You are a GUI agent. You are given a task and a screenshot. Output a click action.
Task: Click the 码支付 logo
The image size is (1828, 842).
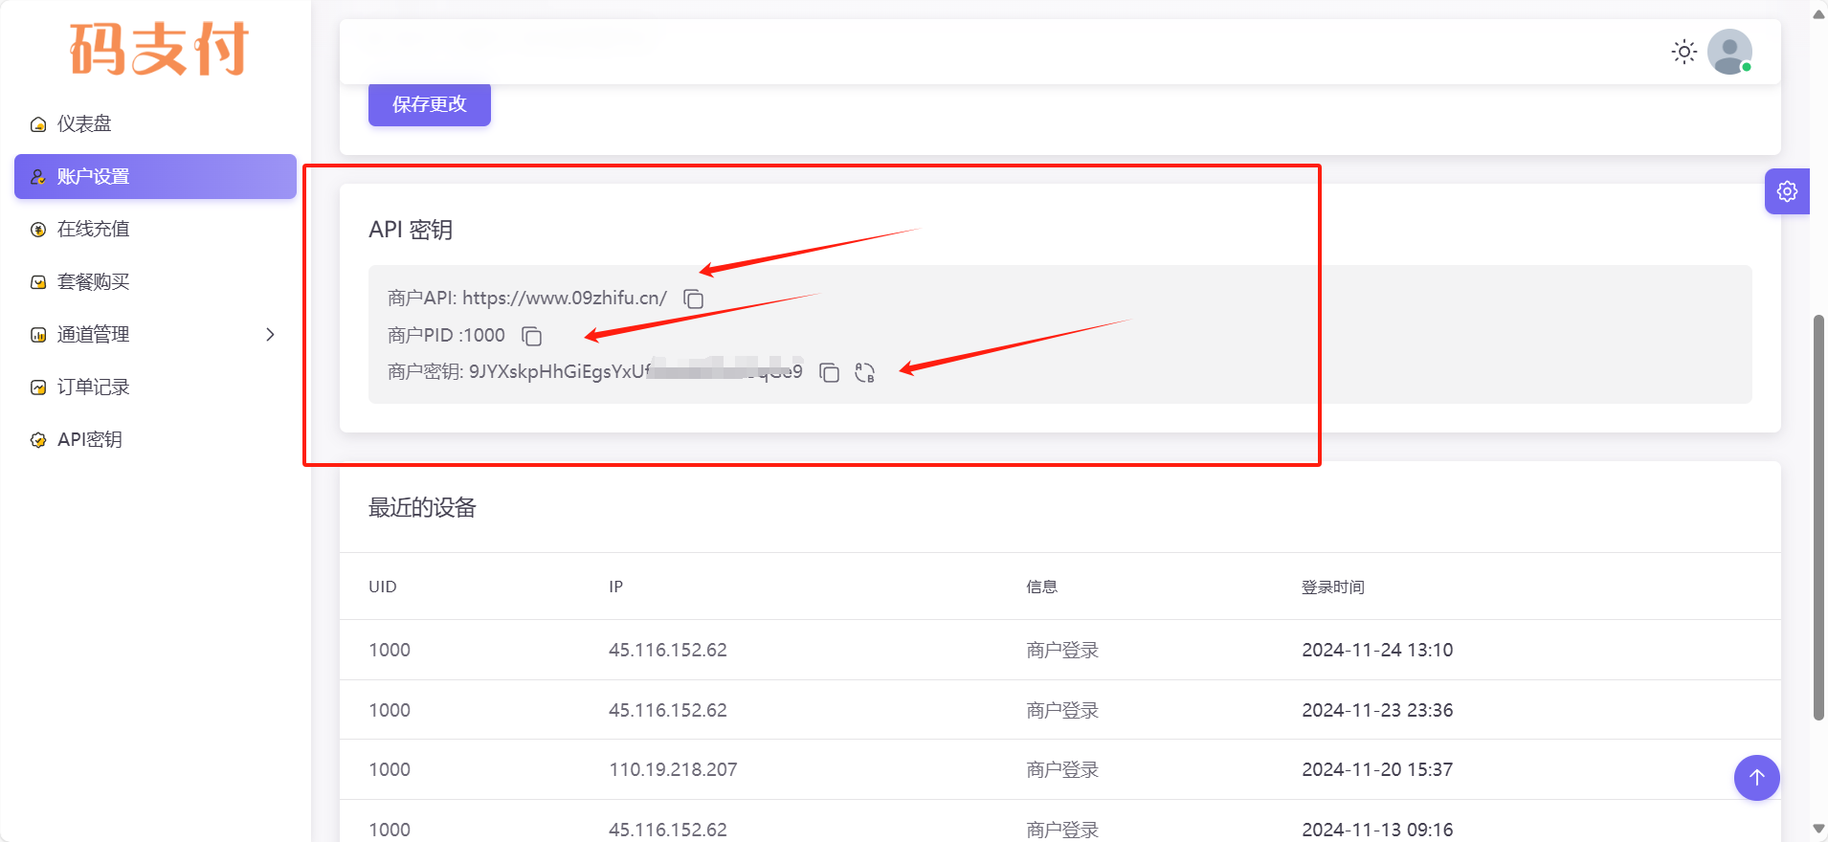coord(159,49)
